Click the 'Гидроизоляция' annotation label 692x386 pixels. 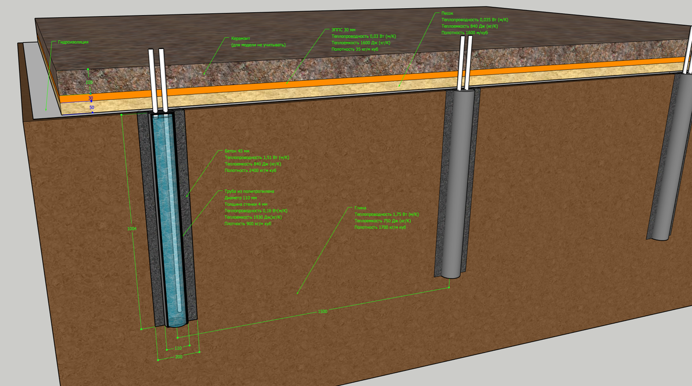coord(73,42)
